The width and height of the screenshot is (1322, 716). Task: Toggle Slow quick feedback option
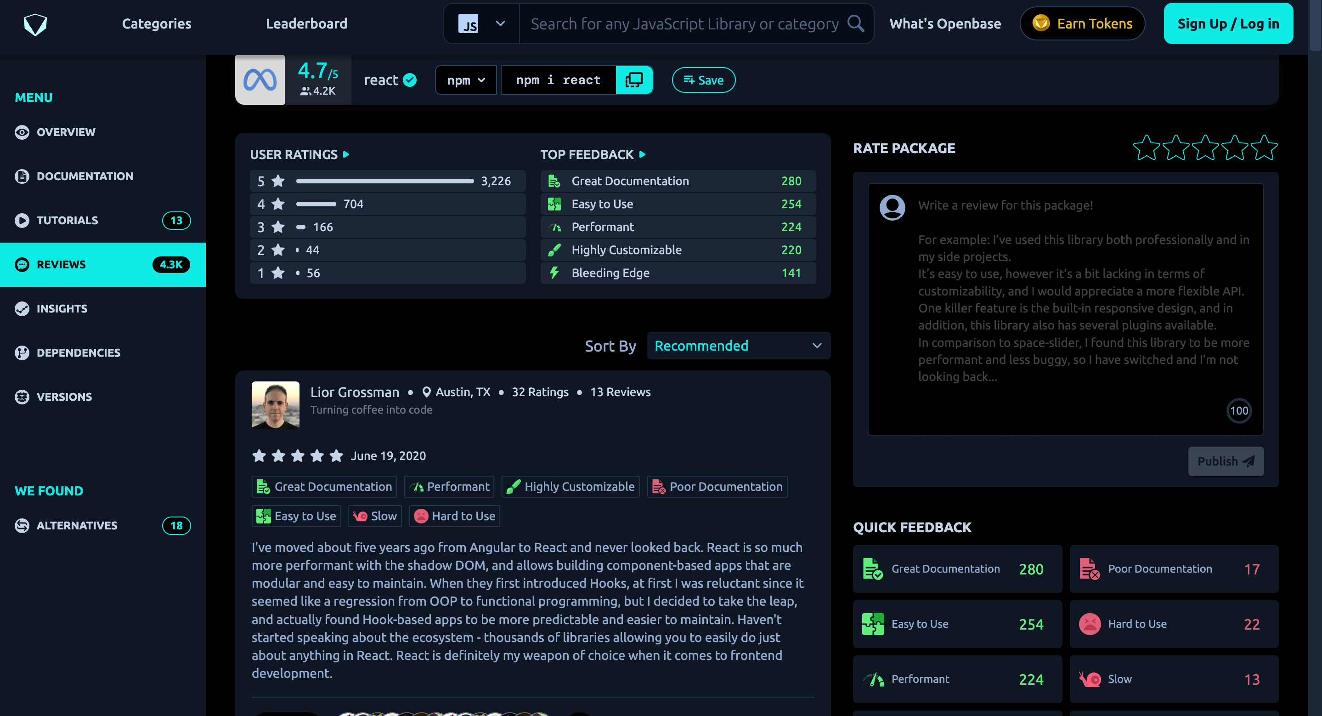(x=1173, y=678)
